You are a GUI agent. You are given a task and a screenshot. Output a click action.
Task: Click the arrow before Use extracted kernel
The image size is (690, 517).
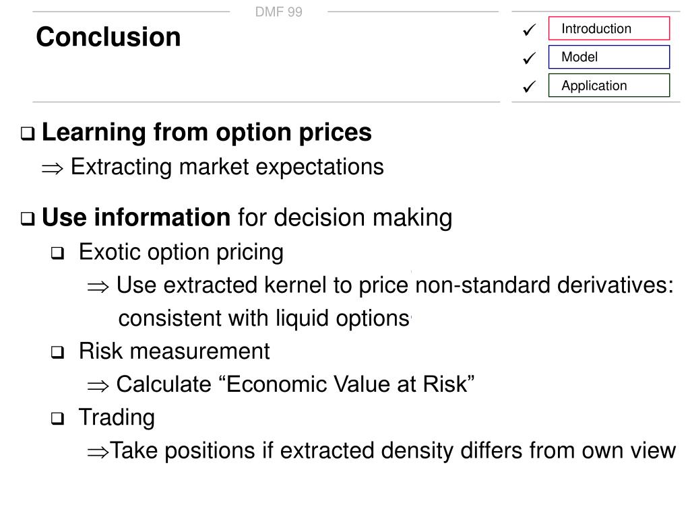[98, 287]
